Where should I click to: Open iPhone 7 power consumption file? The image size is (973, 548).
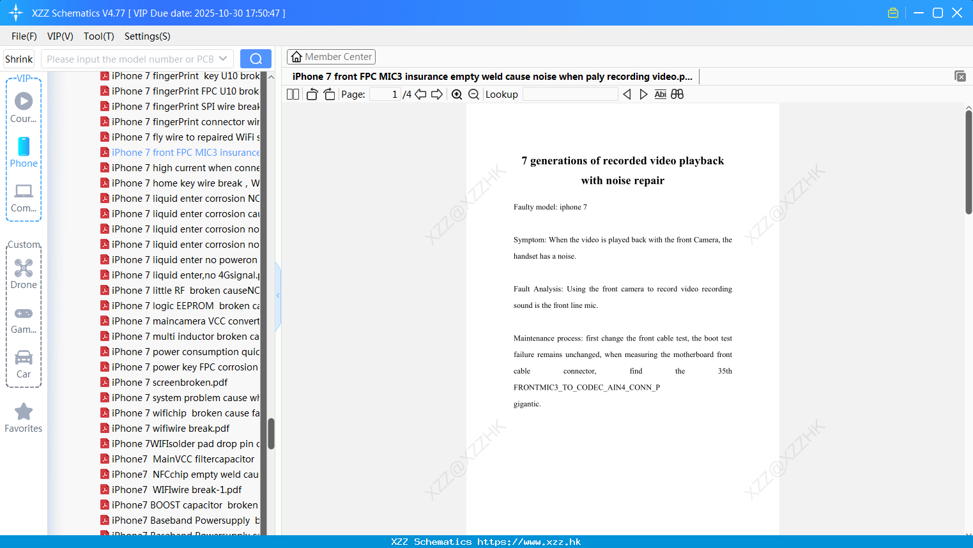point(180,352)
